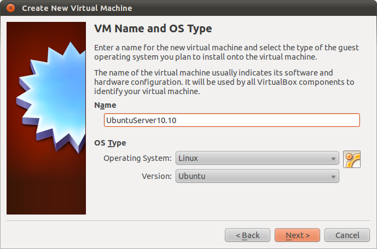
Task: Click the bold Name label
Action: pos(105,105)
